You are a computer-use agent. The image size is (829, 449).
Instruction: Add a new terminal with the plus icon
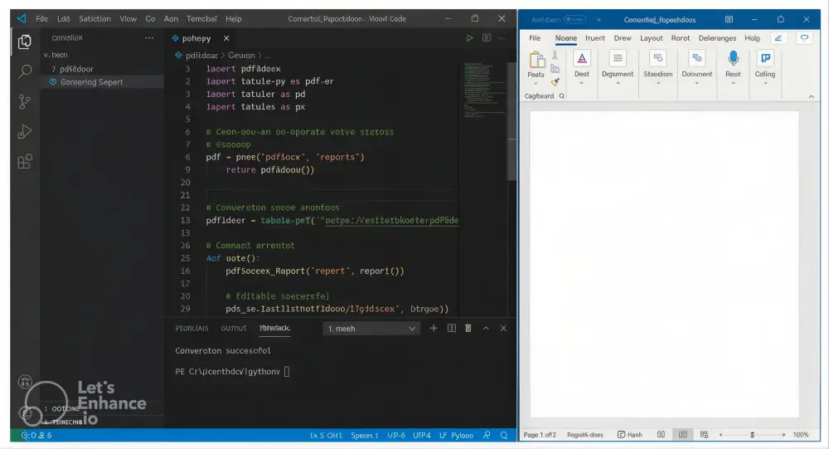pos(434,329)
